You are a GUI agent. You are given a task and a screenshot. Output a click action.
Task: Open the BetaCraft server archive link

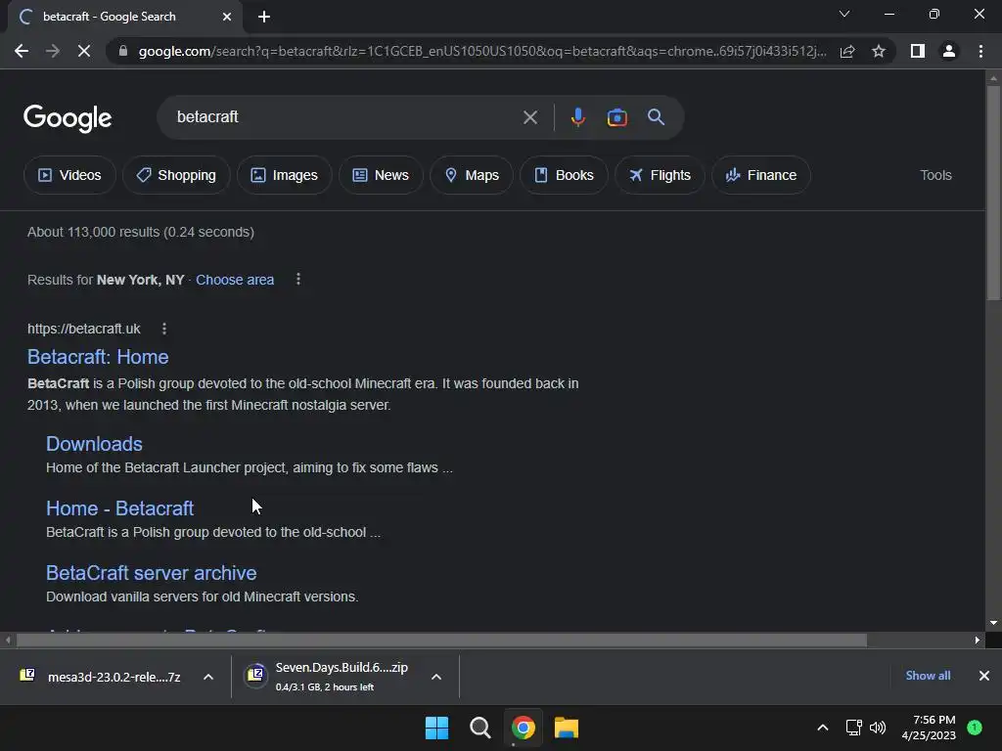click(x=151, y=573)
